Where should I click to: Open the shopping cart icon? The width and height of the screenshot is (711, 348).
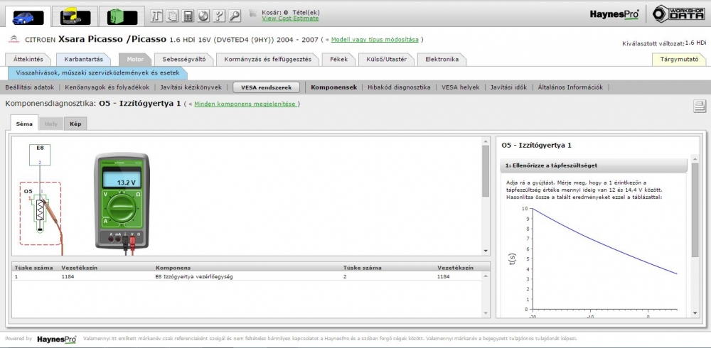coord(253,13)
